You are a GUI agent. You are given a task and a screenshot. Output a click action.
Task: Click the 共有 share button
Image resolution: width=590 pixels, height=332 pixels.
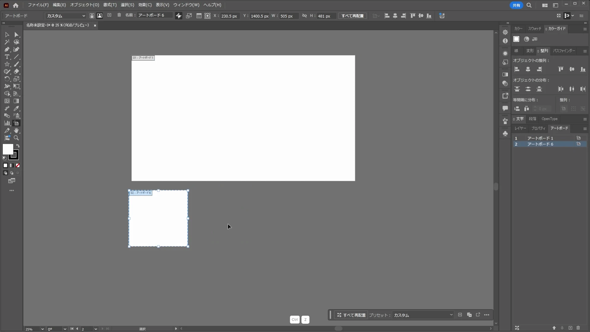click(x=516, y=5)
